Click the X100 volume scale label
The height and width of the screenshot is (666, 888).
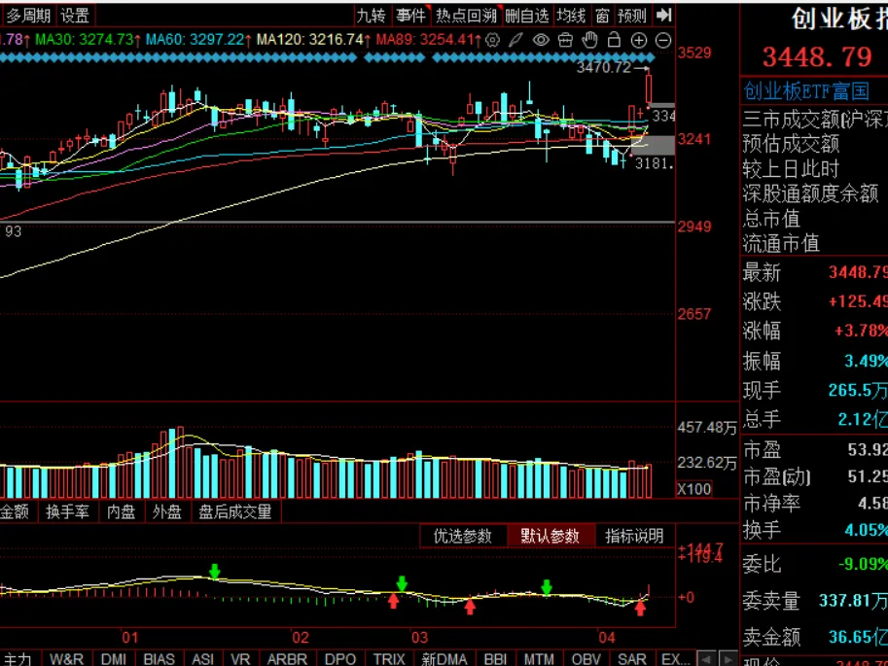coord(693,489)
